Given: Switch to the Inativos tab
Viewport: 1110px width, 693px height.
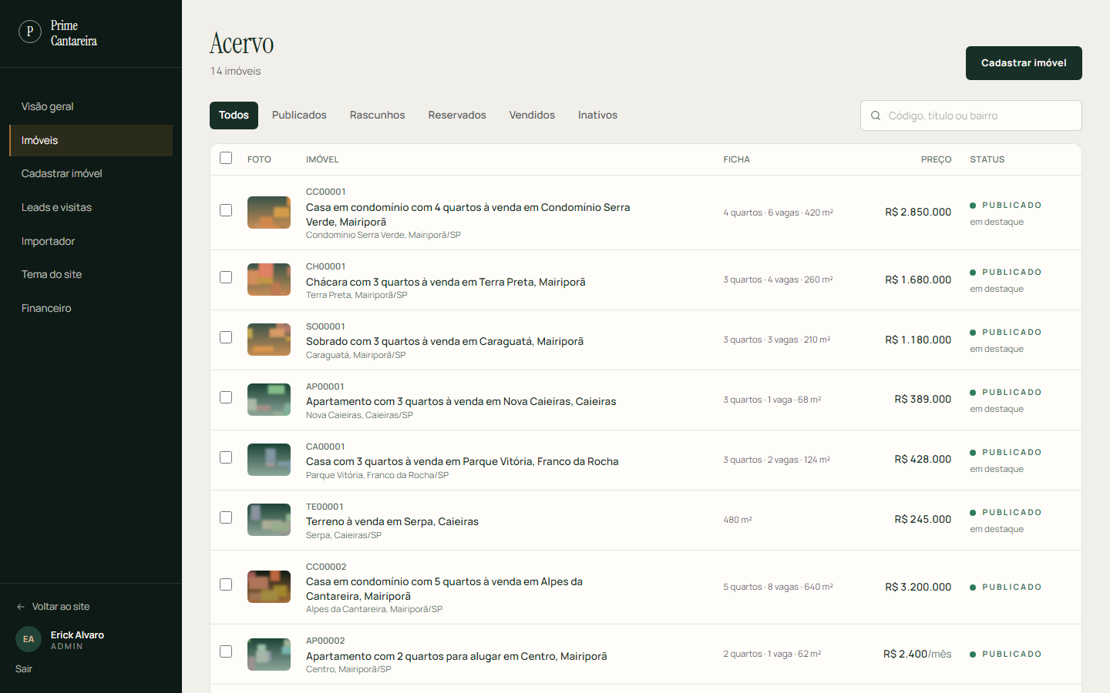Looking at the screenshot, I should (597, 115).
